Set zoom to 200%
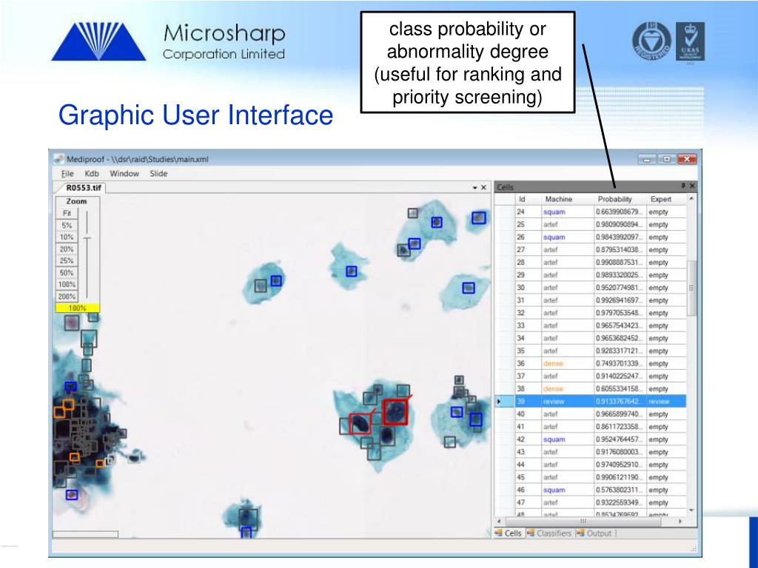Screen dimensions: 758x568 (67, 296)
